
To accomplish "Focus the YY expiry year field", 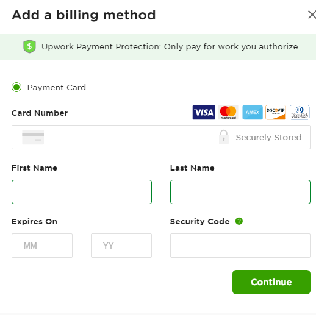I will 121,246.
